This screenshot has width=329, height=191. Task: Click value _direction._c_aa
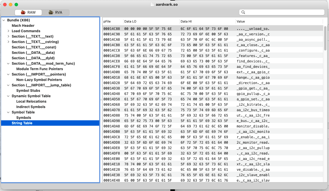[x=253, y=83]
